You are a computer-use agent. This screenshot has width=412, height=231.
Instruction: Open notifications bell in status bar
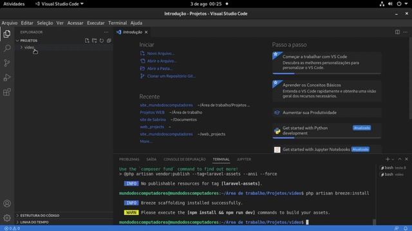(x=406, y=228)
